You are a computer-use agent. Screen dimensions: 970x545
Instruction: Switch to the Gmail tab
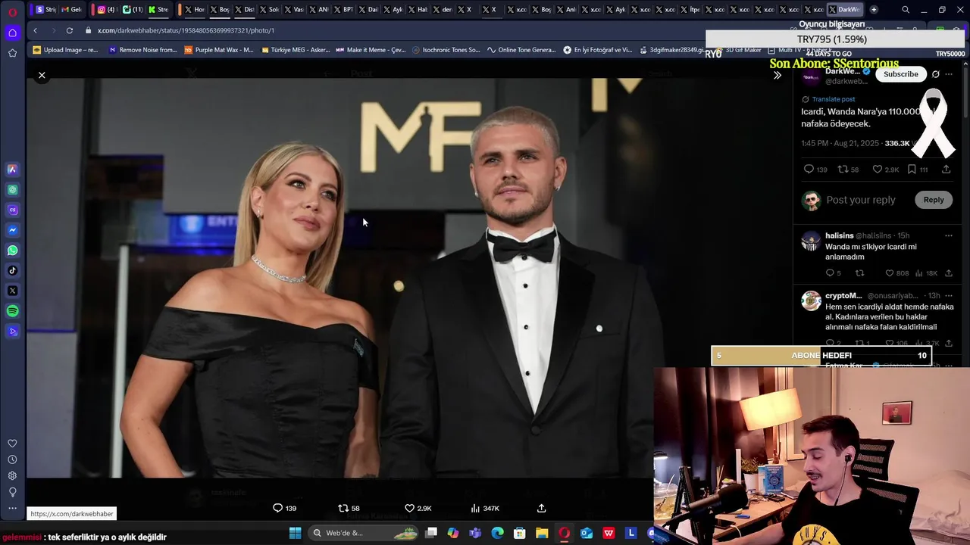click(71, 10)
